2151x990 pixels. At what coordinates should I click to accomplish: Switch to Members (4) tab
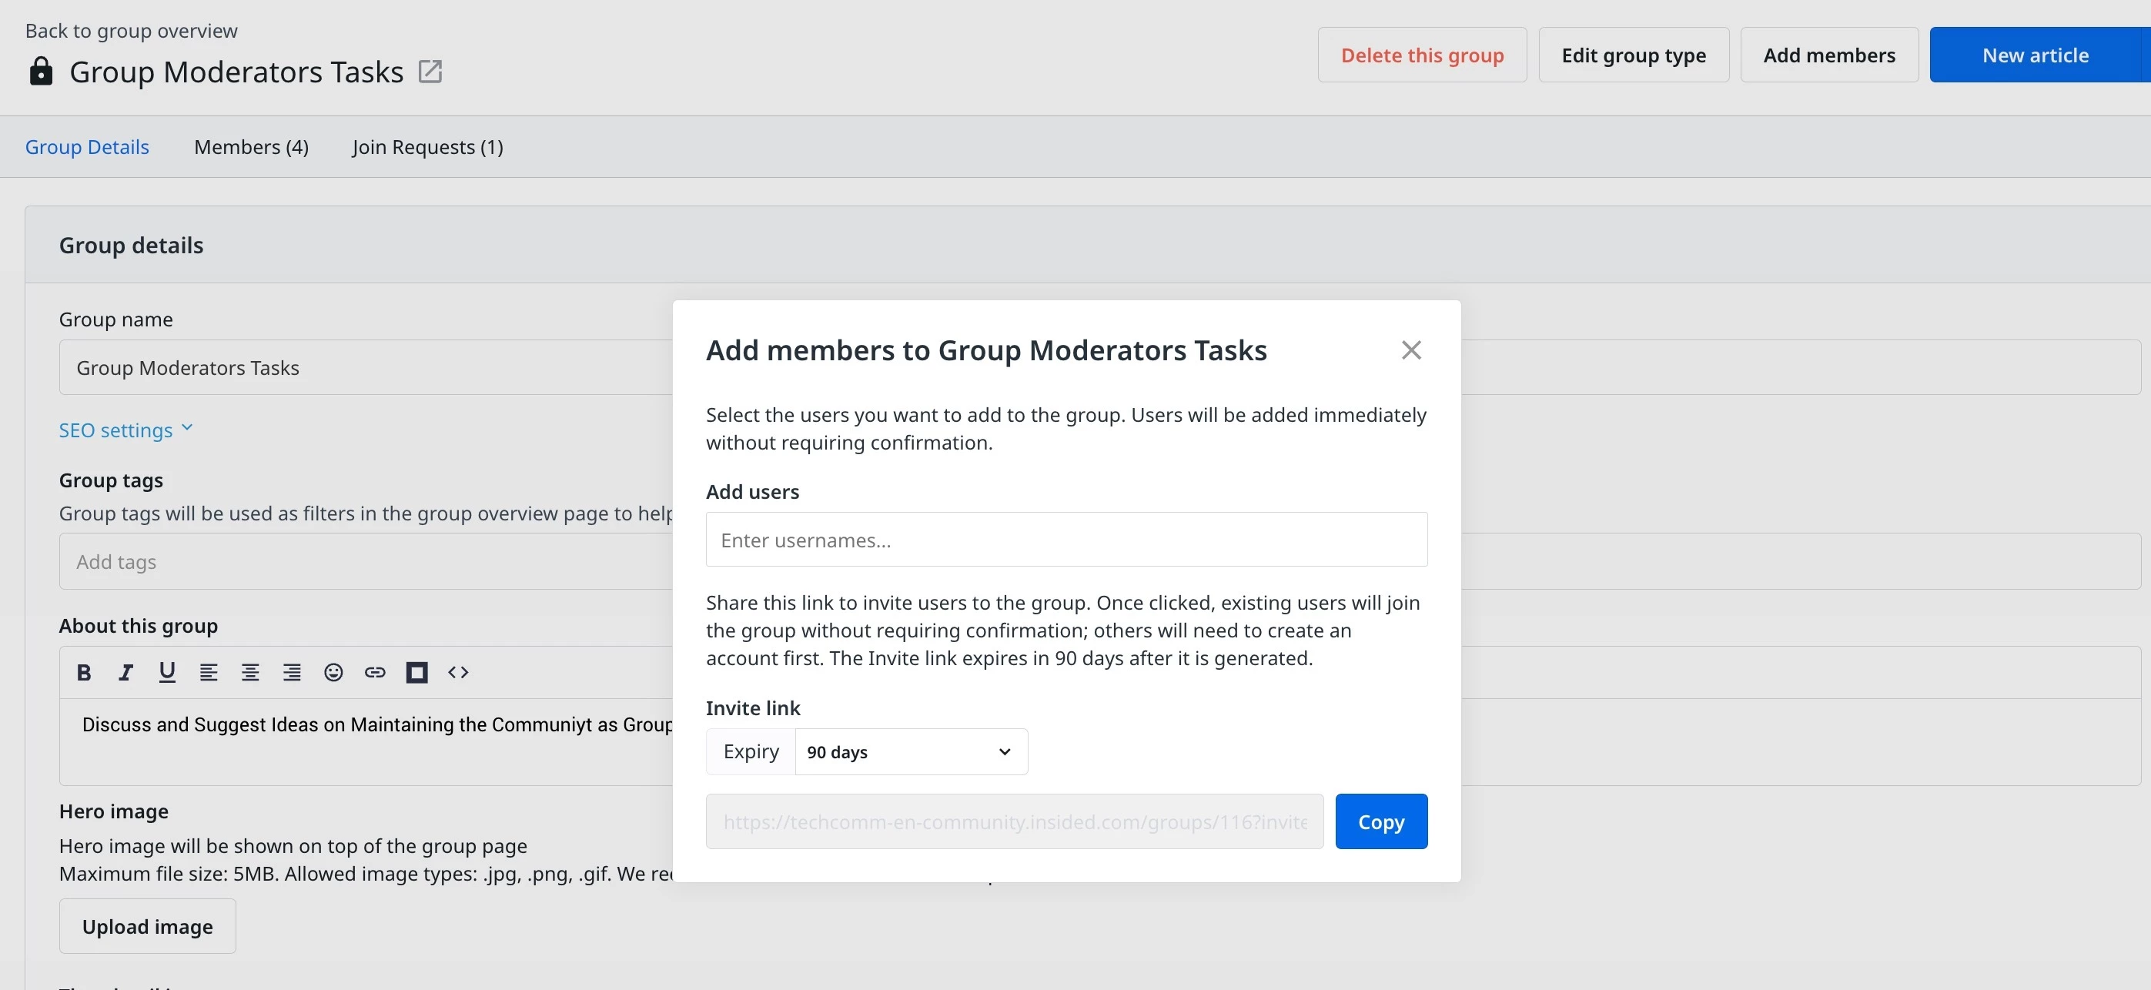pyautogui.click(x=251, y=147)
